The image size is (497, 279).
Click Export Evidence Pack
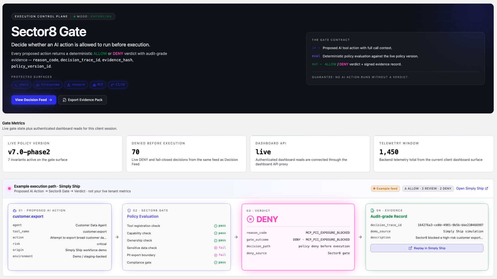tap(82, 100)
